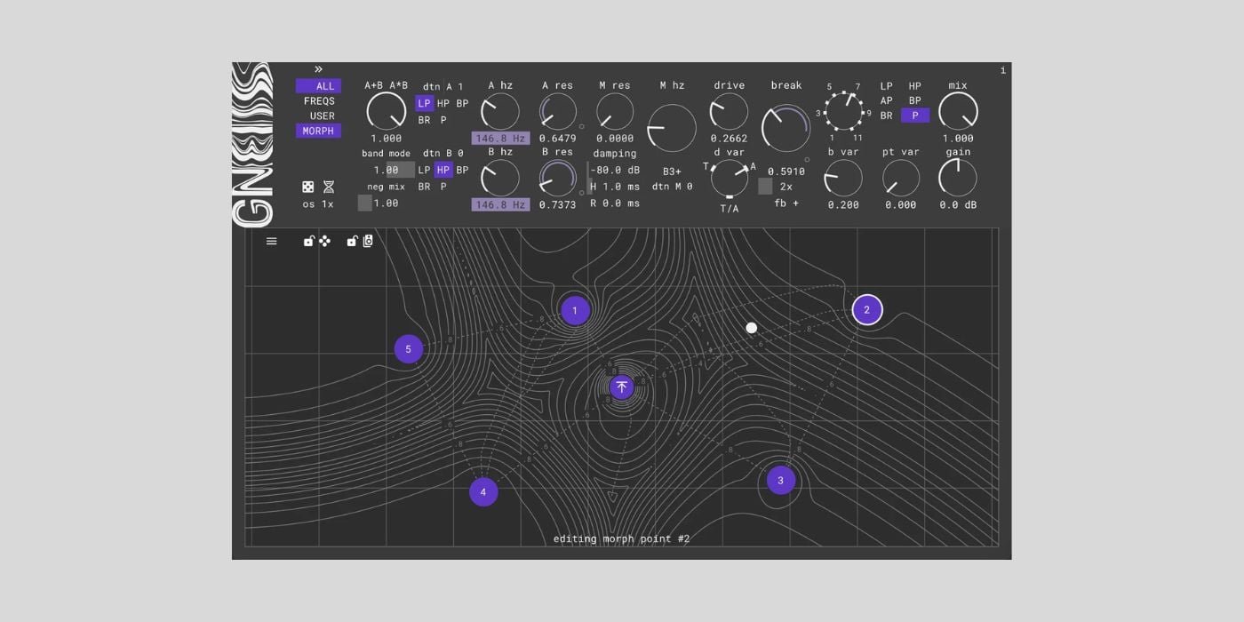
Task: Select morph point 2
Action: tap(867, 310)
